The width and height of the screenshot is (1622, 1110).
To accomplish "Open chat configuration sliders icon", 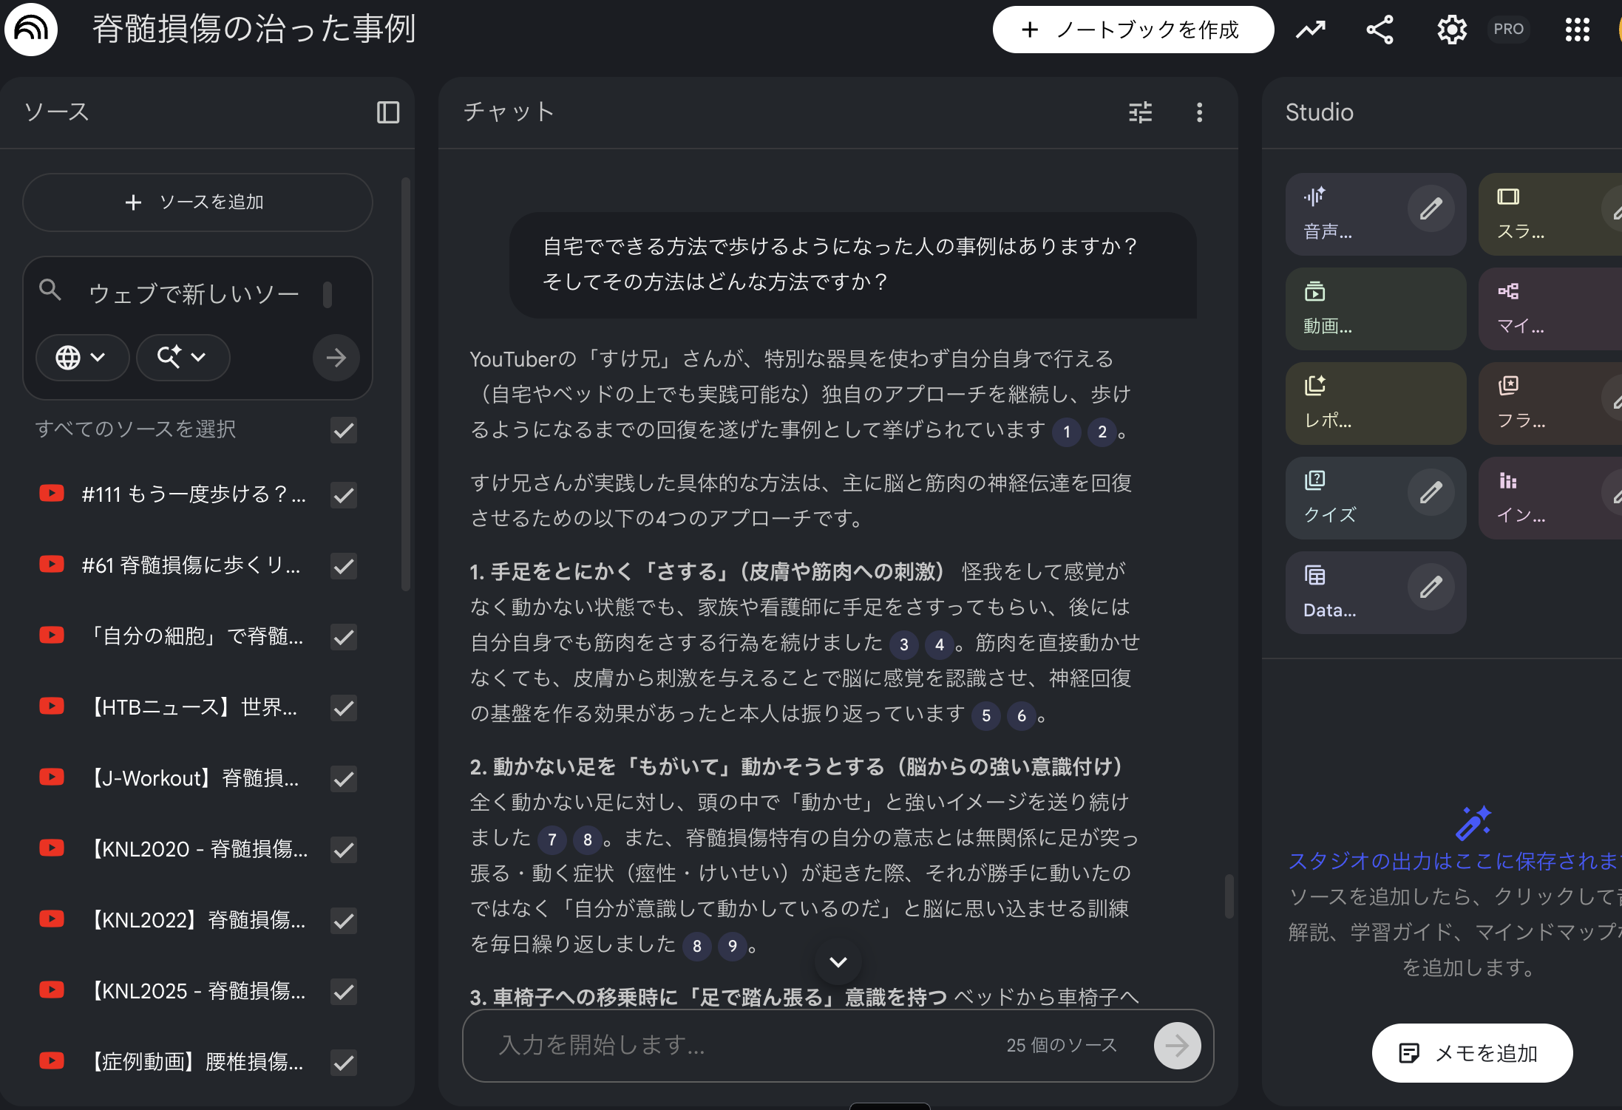I will click(x=1140, y=112).
